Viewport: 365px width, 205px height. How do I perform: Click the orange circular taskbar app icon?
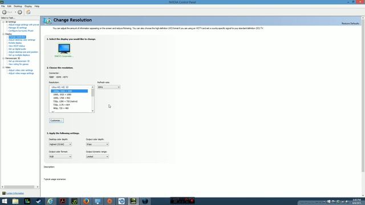[109, 201]
